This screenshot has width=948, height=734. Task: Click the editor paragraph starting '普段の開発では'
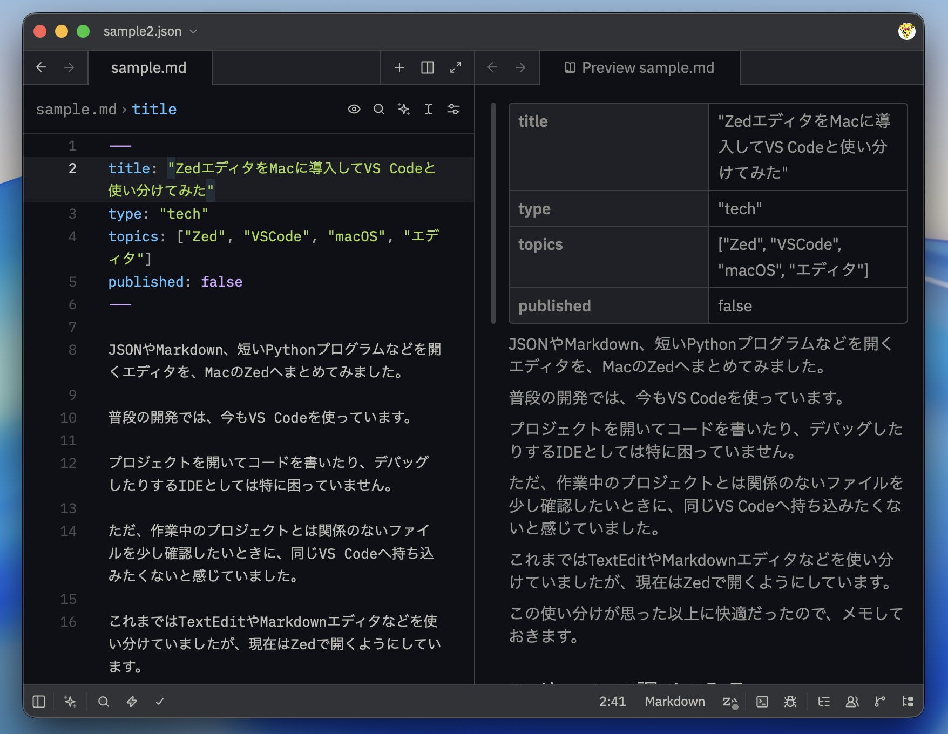click(261, 418)
